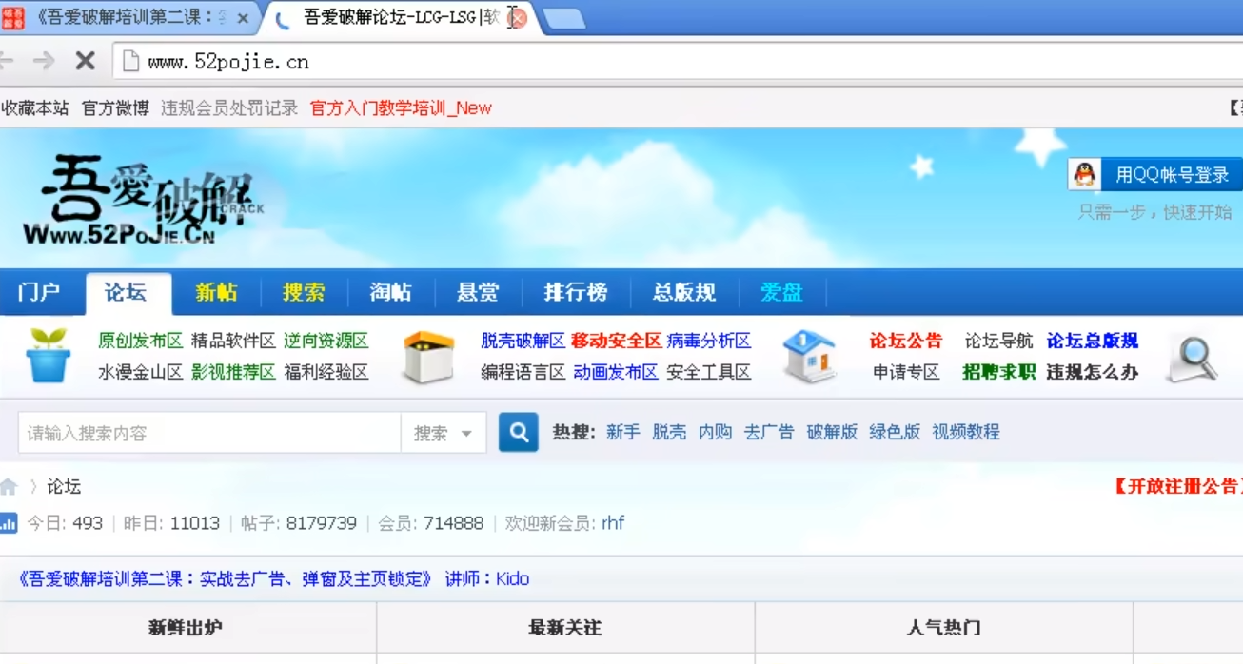This screenshot has width=1243, height=664.
Task: Open the 门户 nav tab
Action: point(39,292)
